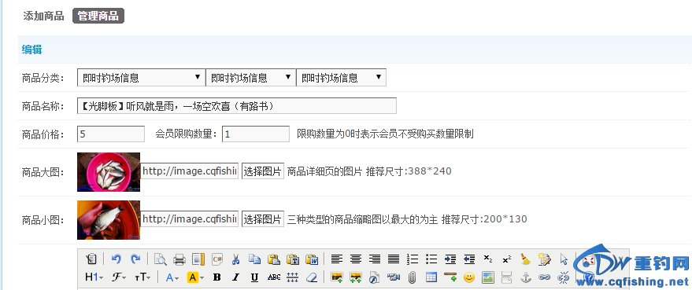The width and height of the screenshot is (692, 290).
Task: Attach file with paperclip icon
Action: pos(413,277)
